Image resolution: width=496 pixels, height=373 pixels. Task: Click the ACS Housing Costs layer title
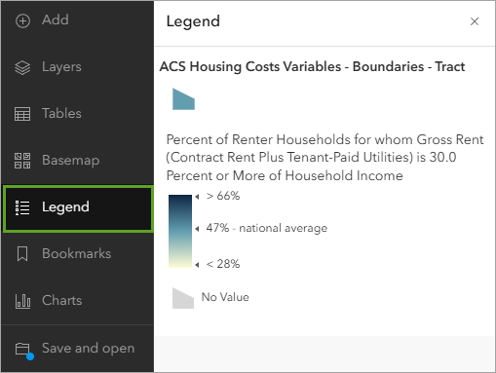tap(312, 66)
